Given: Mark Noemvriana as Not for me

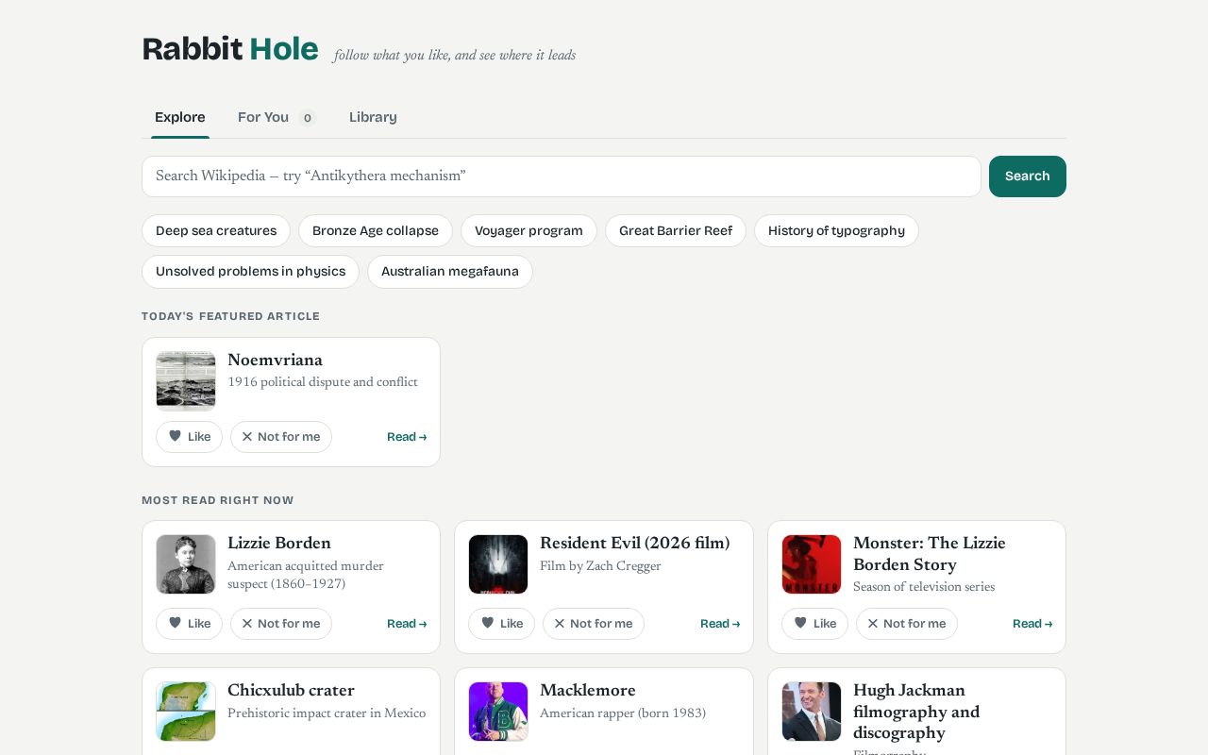Looking at the screenshot, I should [x=281, y=437].
